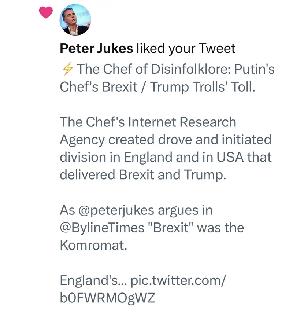The width and height of the screenshot is (293, 313).
Task: Click the Peter Jukes name
Action: [96, 48]
